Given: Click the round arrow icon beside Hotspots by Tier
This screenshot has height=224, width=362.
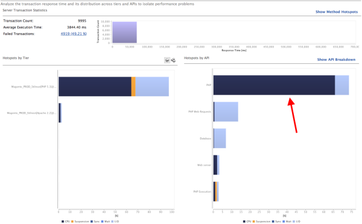Looking at the screenshot, I should 167,60.
